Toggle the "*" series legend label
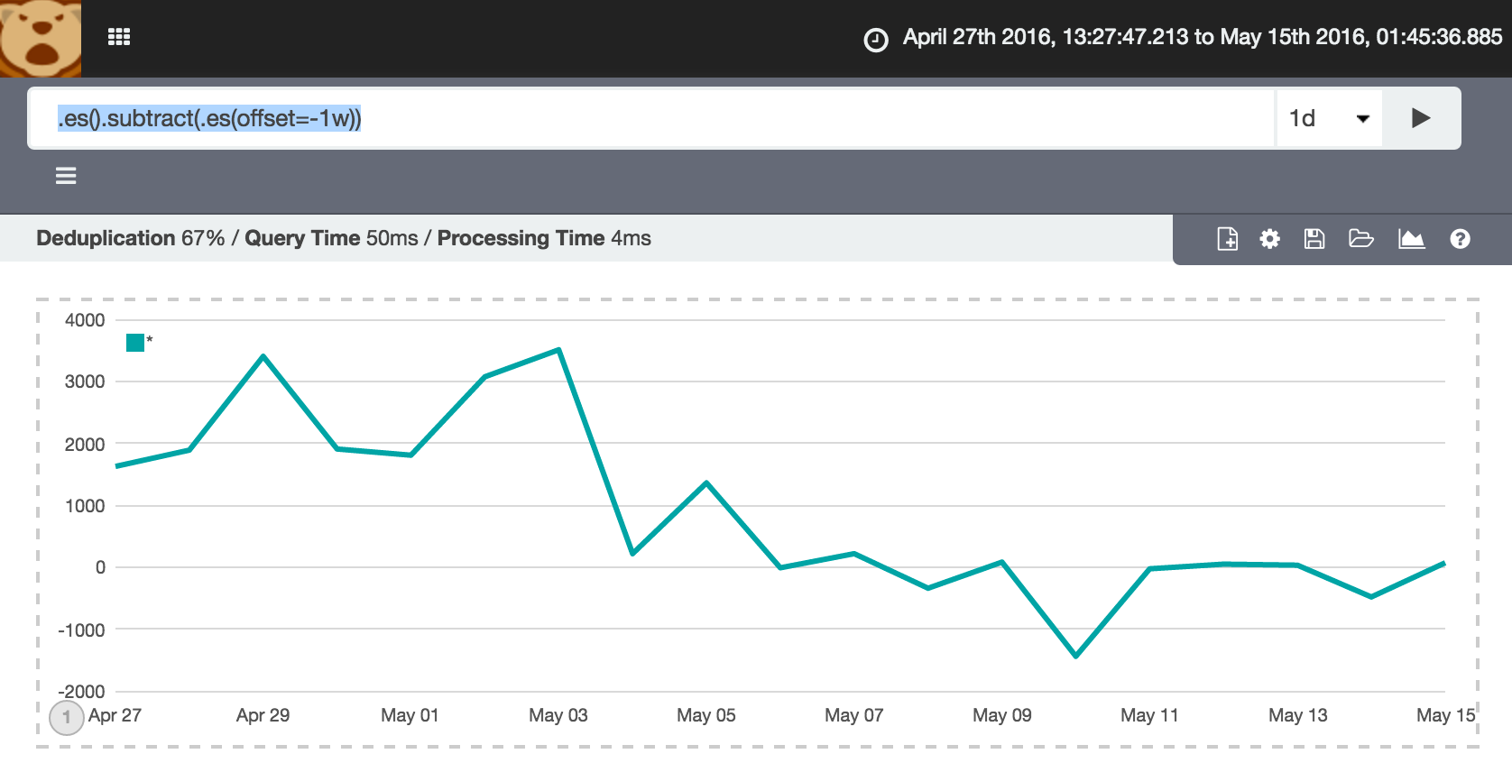The image size is (1512, 763). click(150, 340)
